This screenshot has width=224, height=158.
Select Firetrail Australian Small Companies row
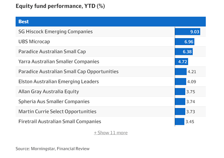(x=111, y=121)
